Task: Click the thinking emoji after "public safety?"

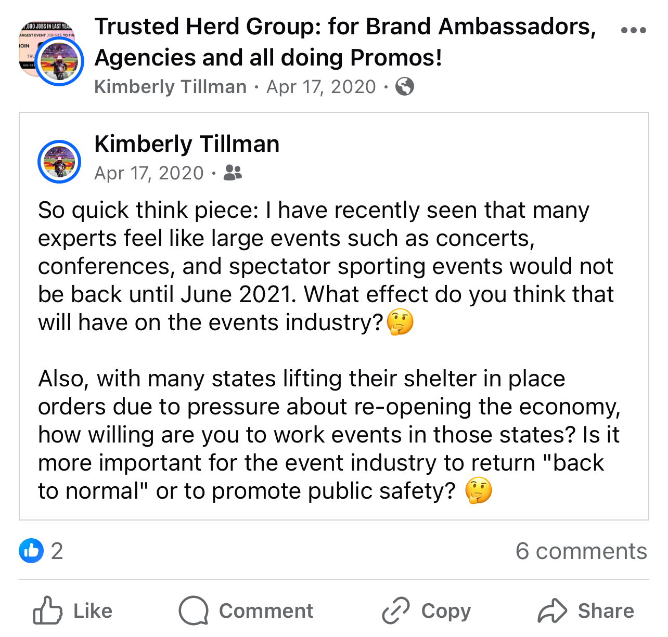Action: click(x=478, y=491)
